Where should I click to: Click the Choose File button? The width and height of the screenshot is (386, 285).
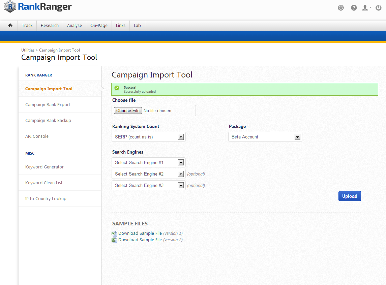pyautogui.click(x=128, y=110)
